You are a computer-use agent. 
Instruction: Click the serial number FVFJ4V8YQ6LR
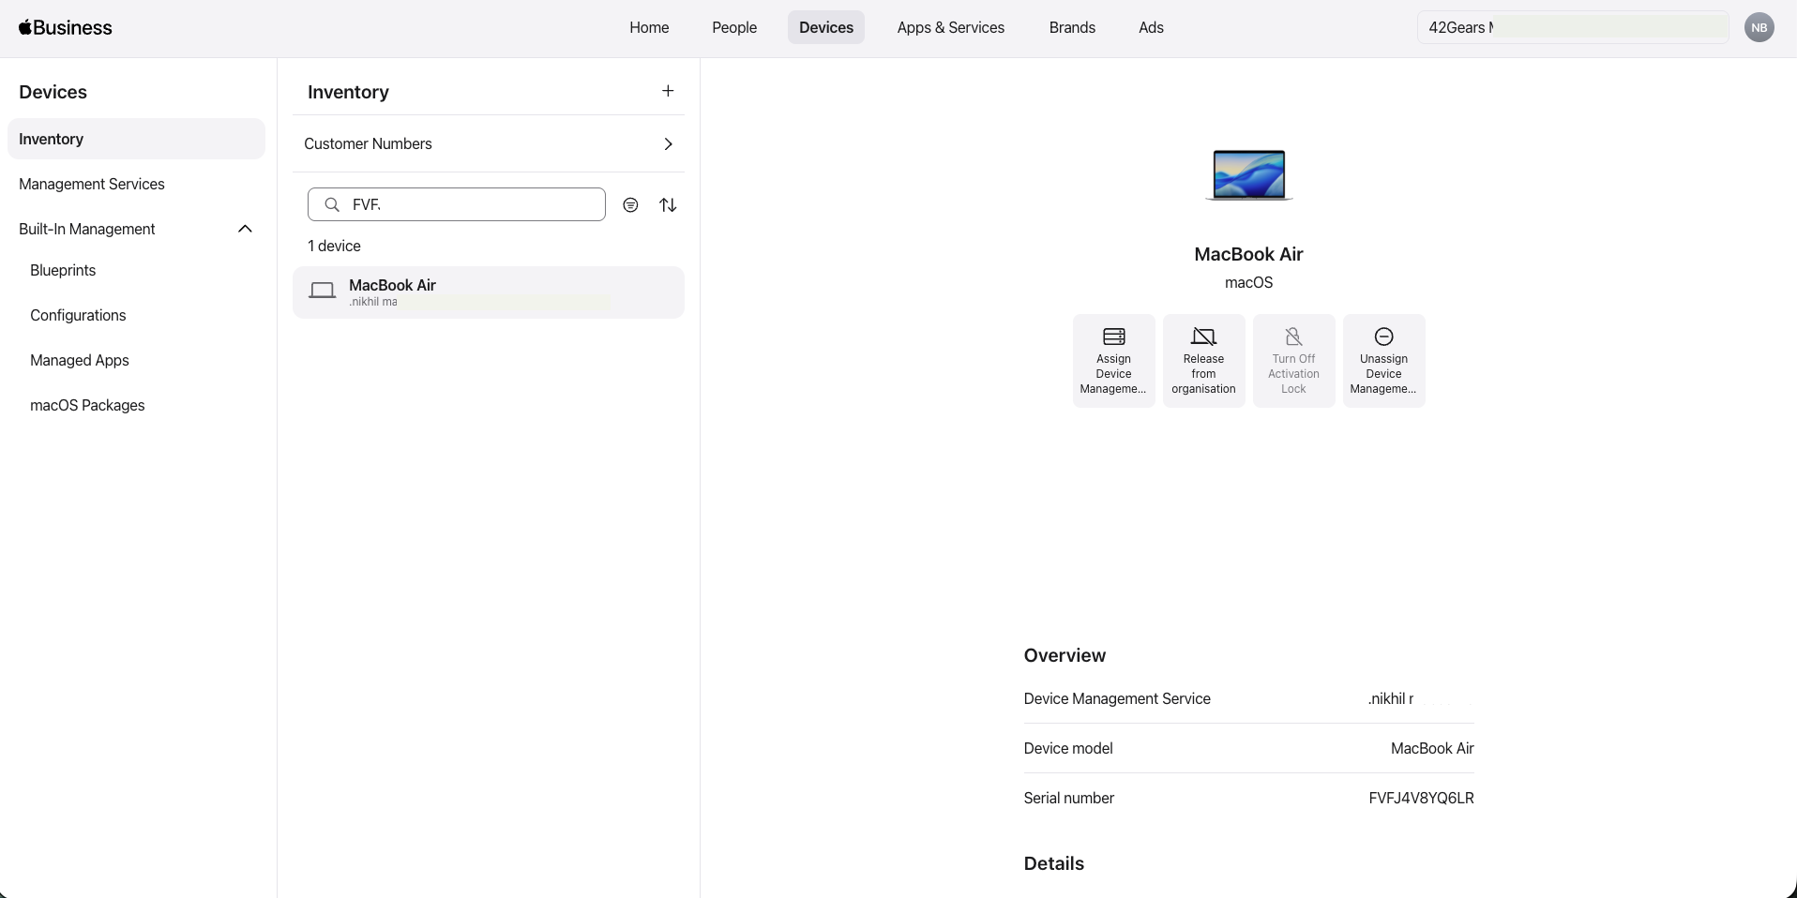[x=1421, y=798]
